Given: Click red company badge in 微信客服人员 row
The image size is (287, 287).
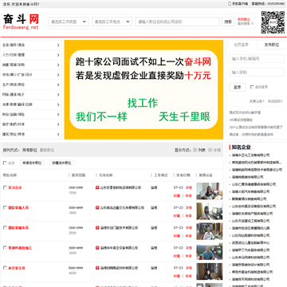Looking at the screenshot, I should [x=97, y=208].
